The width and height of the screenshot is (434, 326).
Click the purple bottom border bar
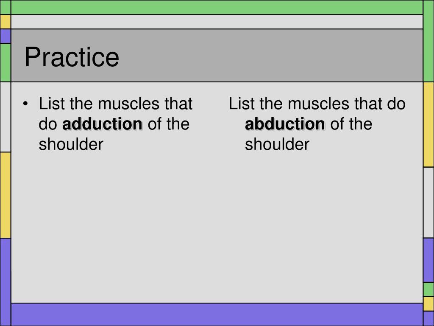[x=217, y=315]
